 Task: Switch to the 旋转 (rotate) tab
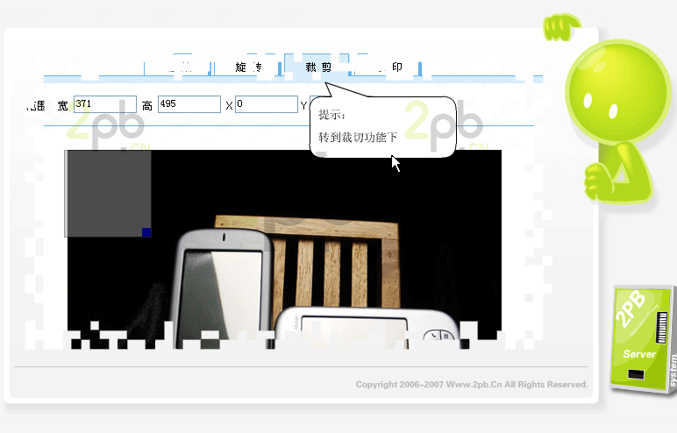(248, 67)
